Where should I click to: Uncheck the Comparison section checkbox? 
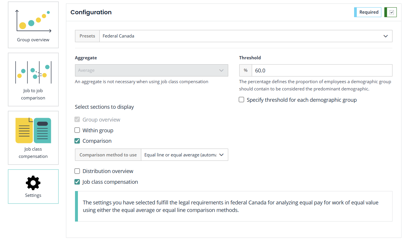[x=77, y=141]
